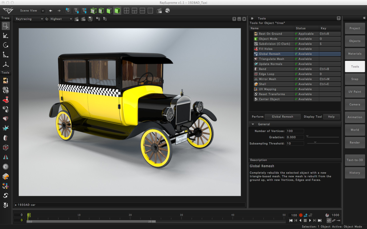Click the Help button next to Display Tool
This screenshot has width=367, height=229.
(x=331, y=117)
